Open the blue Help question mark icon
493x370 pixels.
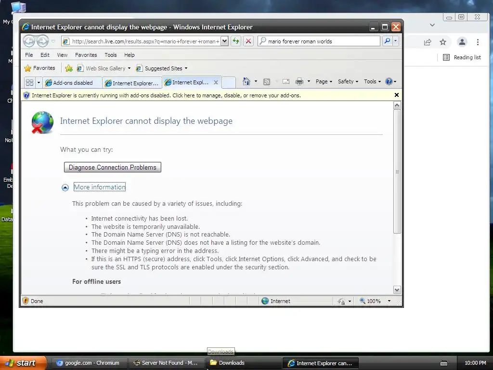tap(389, 81)
